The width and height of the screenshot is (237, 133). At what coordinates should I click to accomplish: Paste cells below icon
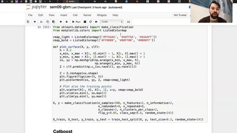(x=54, y=22)
